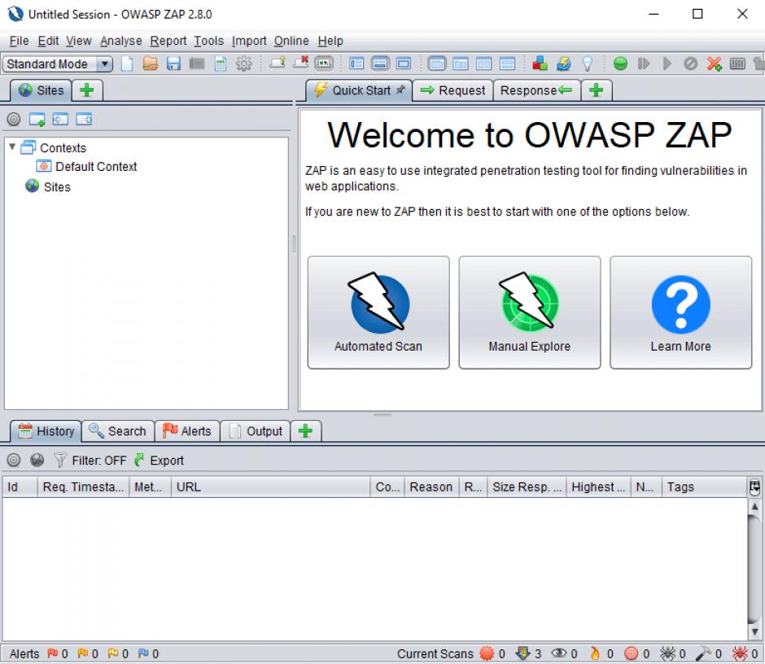Screen dimensions: 765x664
Task: Click the History filter funnel icon
Action: [59, 460]
